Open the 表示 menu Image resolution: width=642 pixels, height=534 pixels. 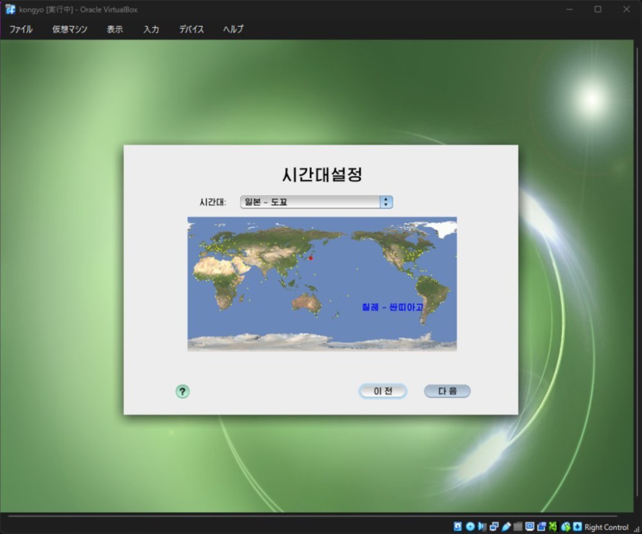(115, 29)
